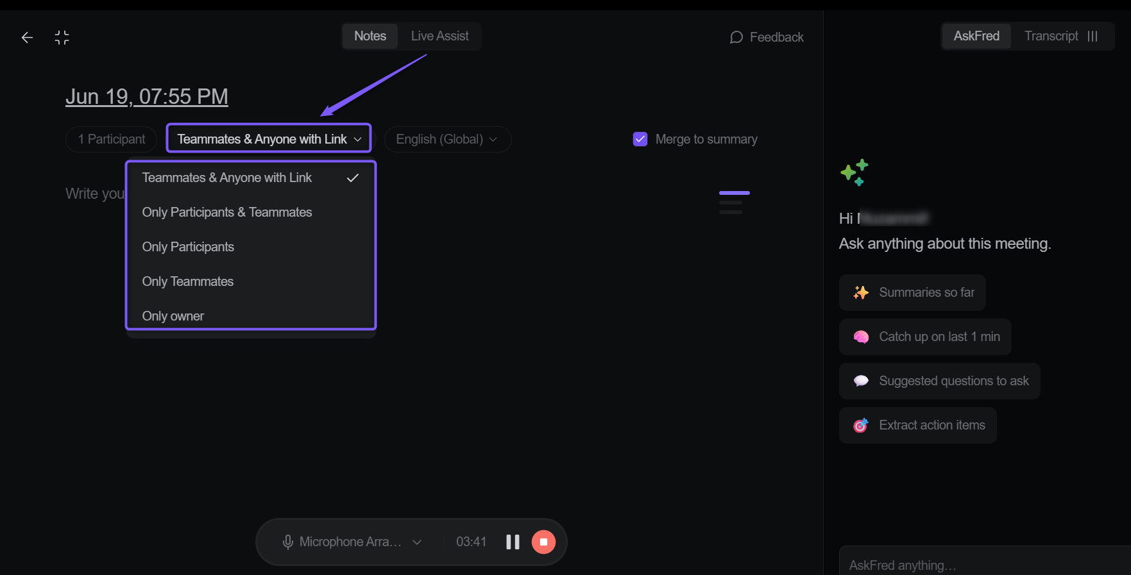
Task: Switch to the Live Assist tab
Action: pyautogui.click(x=439, y=36)
